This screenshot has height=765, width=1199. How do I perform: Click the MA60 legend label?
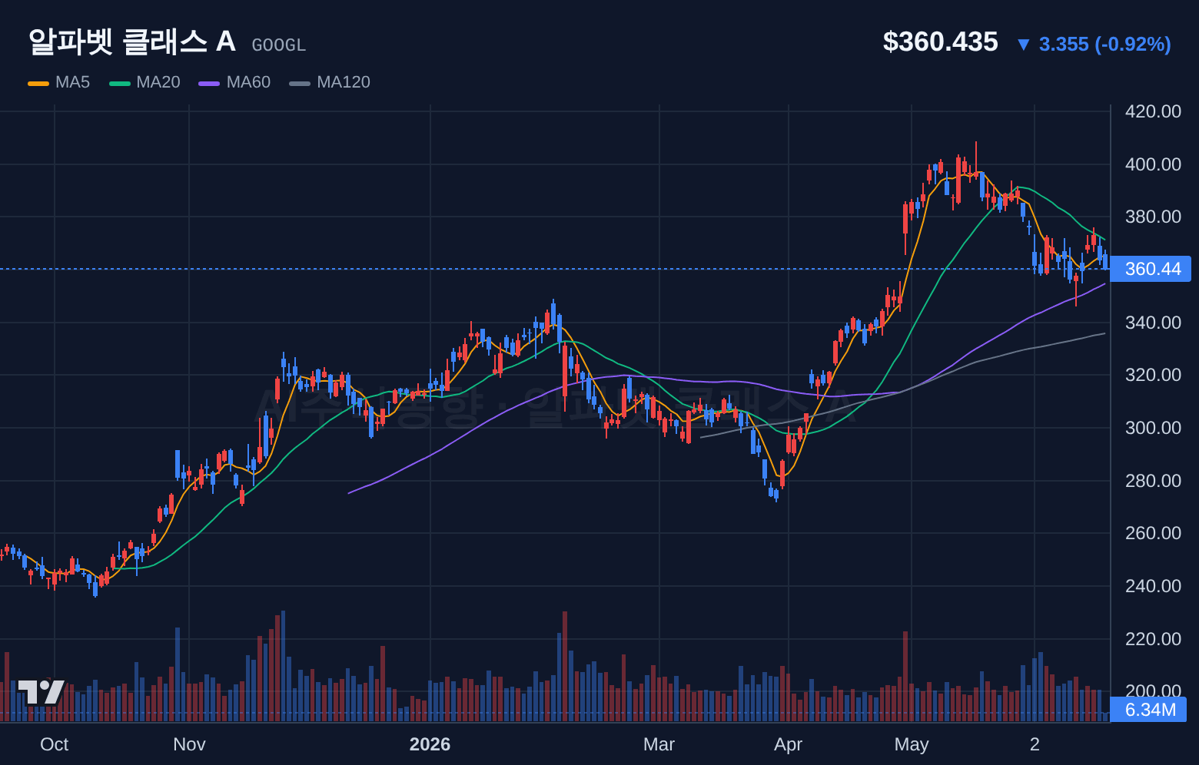coord(248,82)
